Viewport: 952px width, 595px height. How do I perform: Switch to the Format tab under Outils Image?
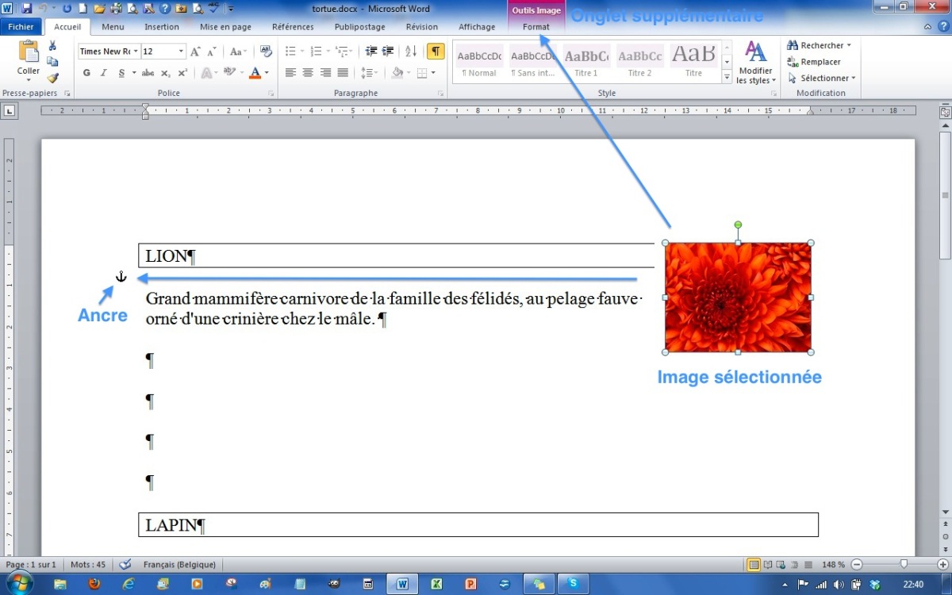pos(536,27)
